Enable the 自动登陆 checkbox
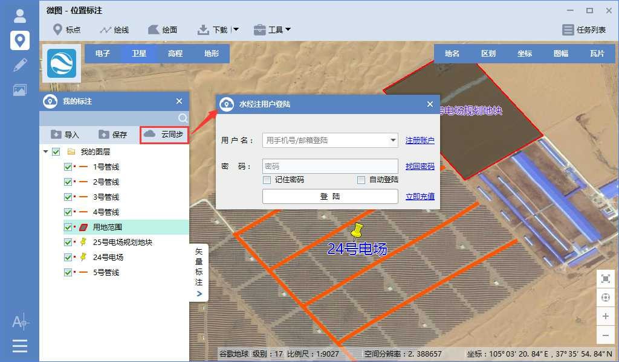Screen dimensions: 619x362 point(361,180)
